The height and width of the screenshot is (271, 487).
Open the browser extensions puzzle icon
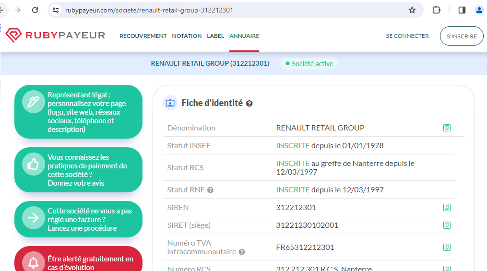click(x=436, y=10)
